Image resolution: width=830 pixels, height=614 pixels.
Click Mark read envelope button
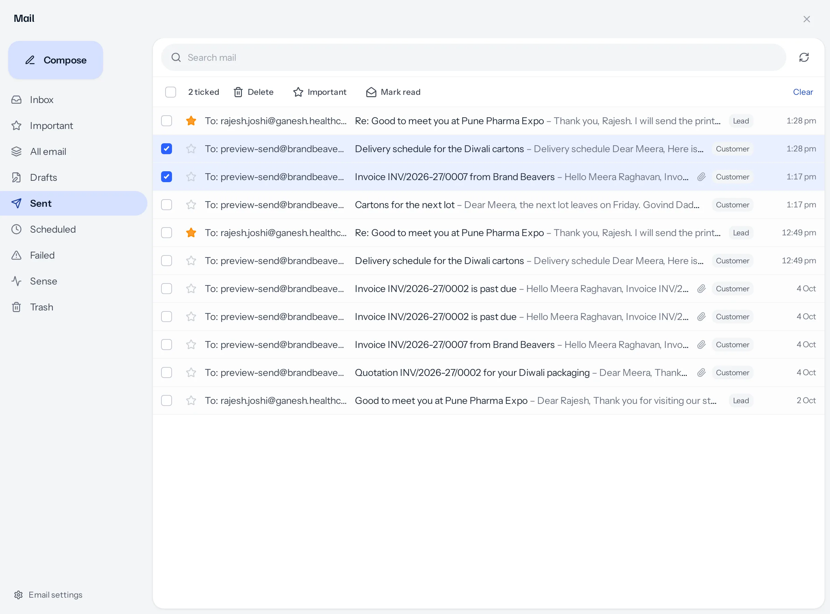pyautogui.click(x=393, y=92)
